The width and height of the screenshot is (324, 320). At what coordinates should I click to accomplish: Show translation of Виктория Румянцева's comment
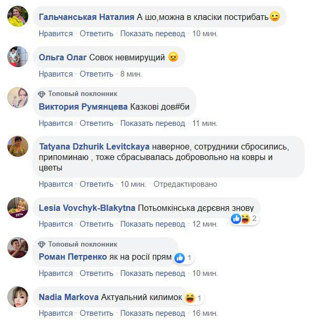[x=152, y=123]
